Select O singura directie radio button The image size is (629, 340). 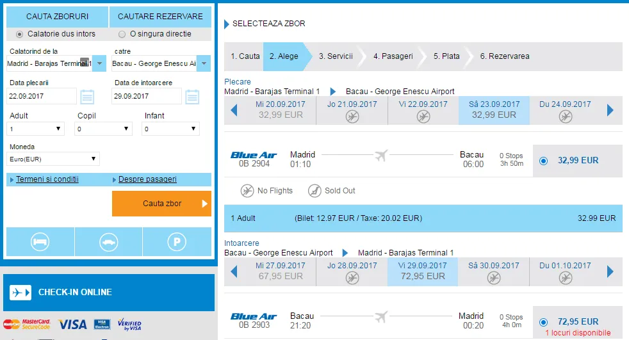tap(122, 35)
